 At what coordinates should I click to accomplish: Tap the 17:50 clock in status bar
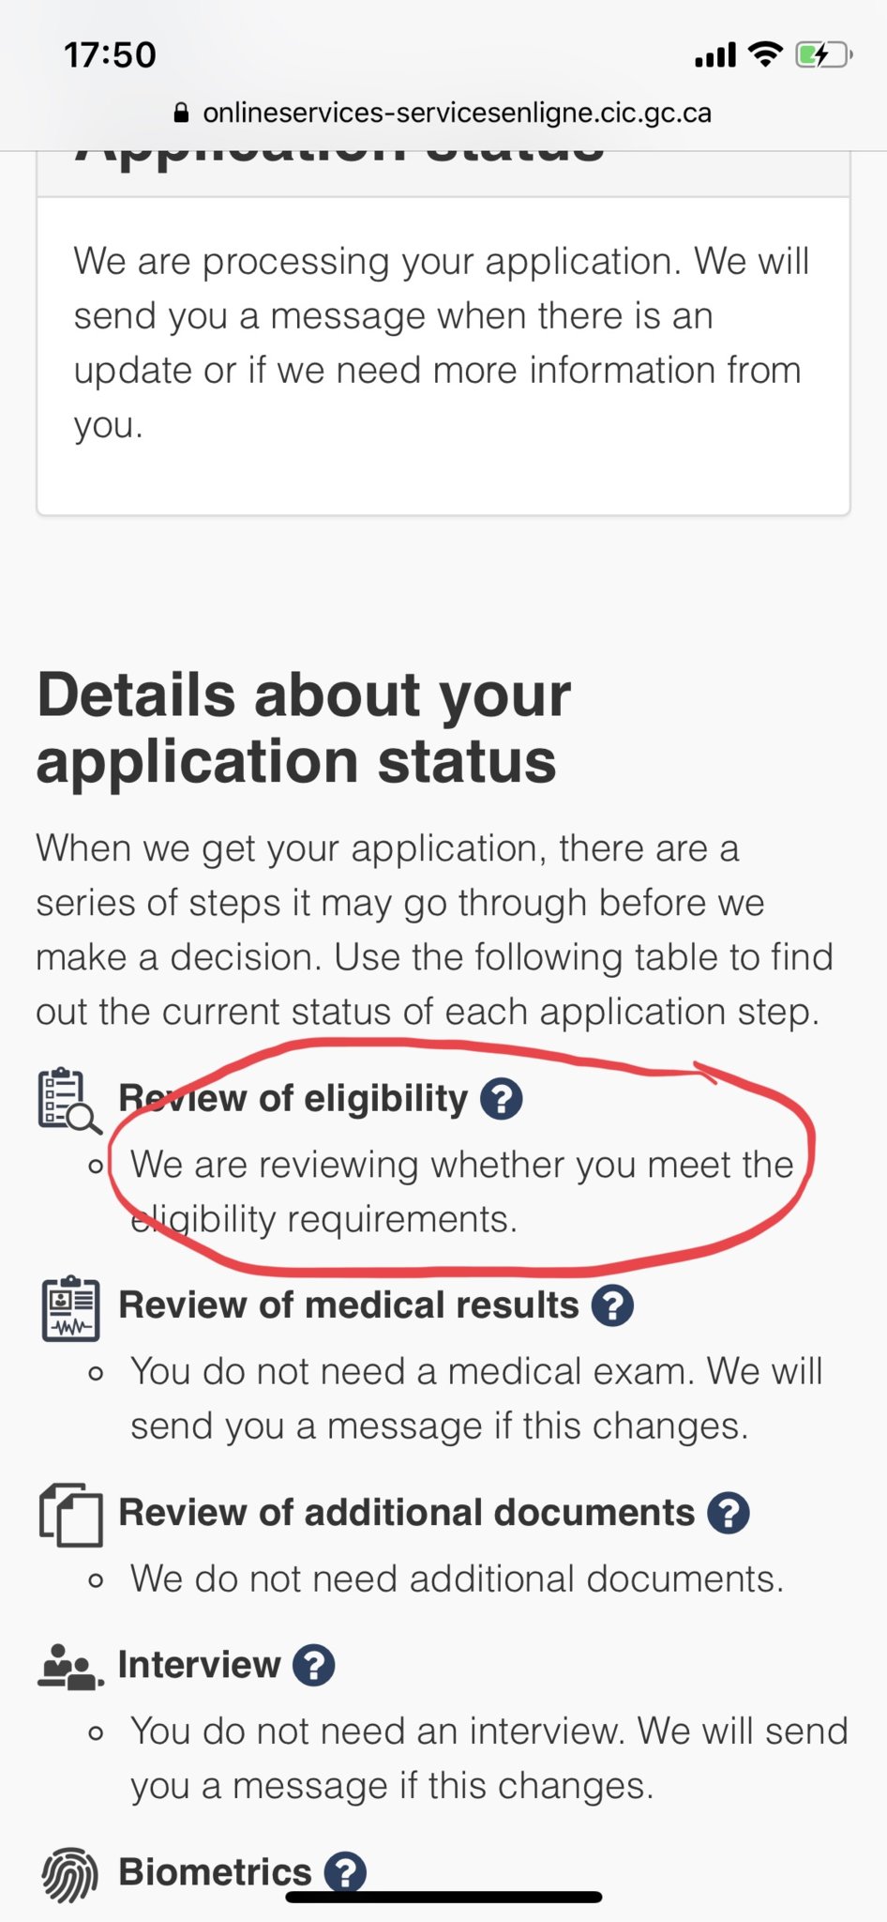pos(110,54)
